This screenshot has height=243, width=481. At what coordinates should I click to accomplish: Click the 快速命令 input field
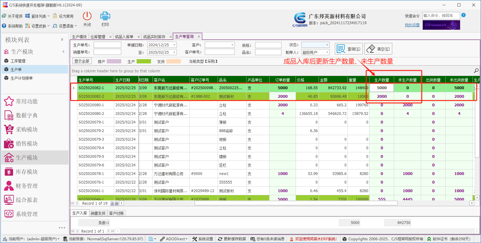click(441, 16)
